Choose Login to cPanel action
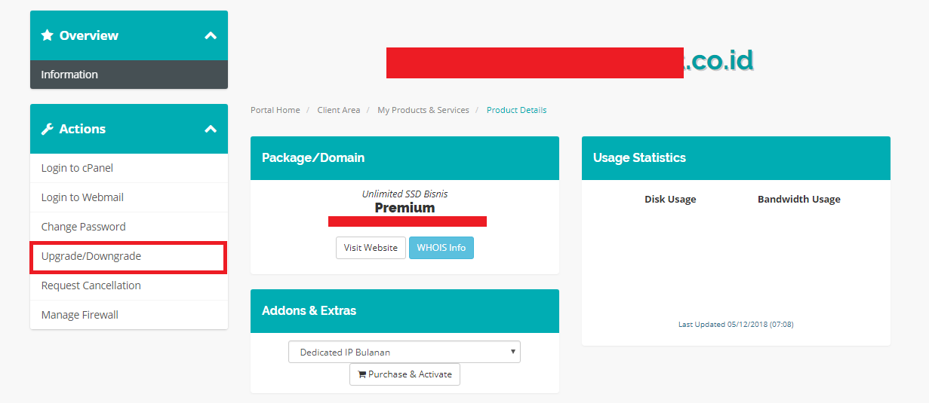The width and height of the screenshot is (929, 403). 77,168
